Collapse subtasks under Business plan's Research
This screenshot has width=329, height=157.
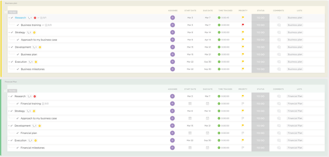click(9, 18)
